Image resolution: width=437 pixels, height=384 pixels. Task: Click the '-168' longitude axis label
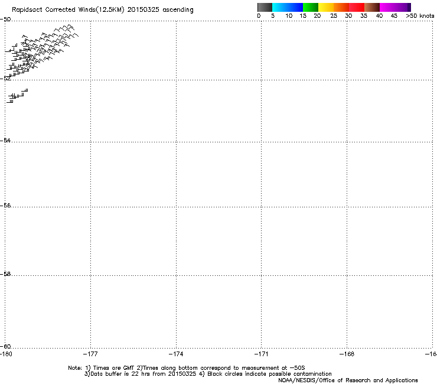(x=347, y=354)
